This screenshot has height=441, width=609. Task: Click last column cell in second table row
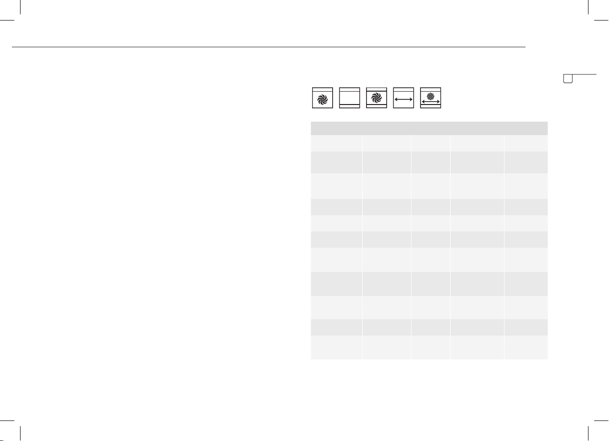pyautogui.click(x=526, y=162)
